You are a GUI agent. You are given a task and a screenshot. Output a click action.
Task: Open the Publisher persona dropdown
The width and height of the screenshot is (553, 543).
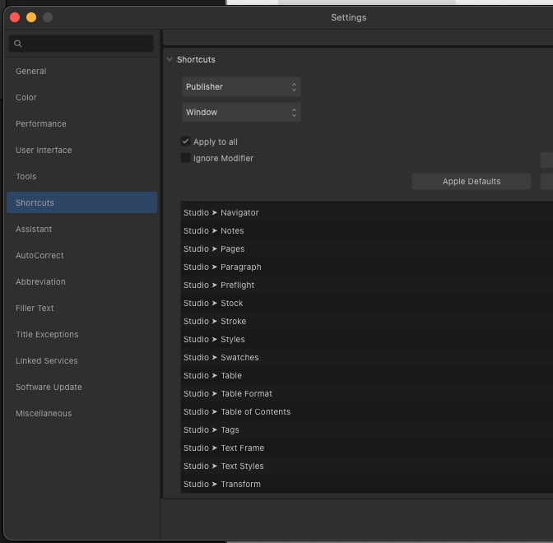click(241, 86)
